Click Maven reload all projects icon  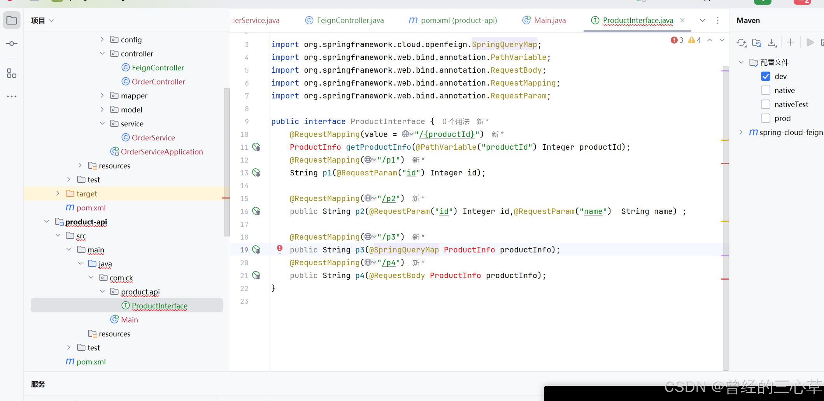click(742, 42)
